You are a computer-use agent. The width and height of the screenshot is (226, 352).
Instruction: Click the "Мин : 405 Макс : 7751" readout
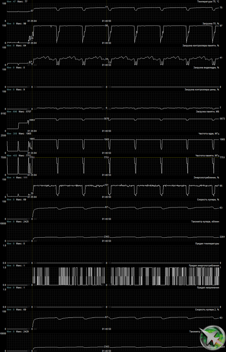[19, 155]
